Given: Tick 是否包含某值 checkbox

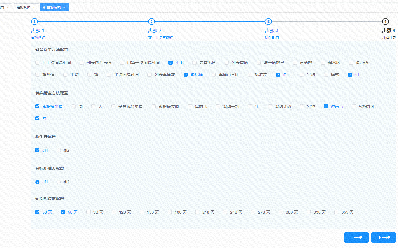Looking at the screenshot, I should tap(113, 106).
